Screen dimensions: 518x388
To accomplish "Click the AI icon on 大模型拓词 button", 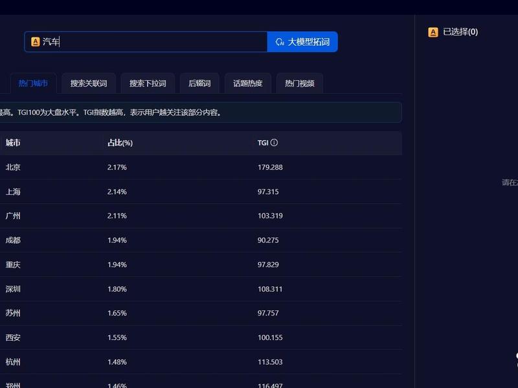I will tap(280, 42).
